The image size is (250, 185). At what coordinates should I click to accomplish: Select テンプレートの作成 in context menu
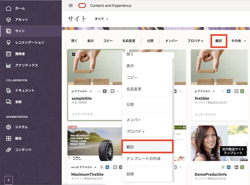[x=143, y=159]
